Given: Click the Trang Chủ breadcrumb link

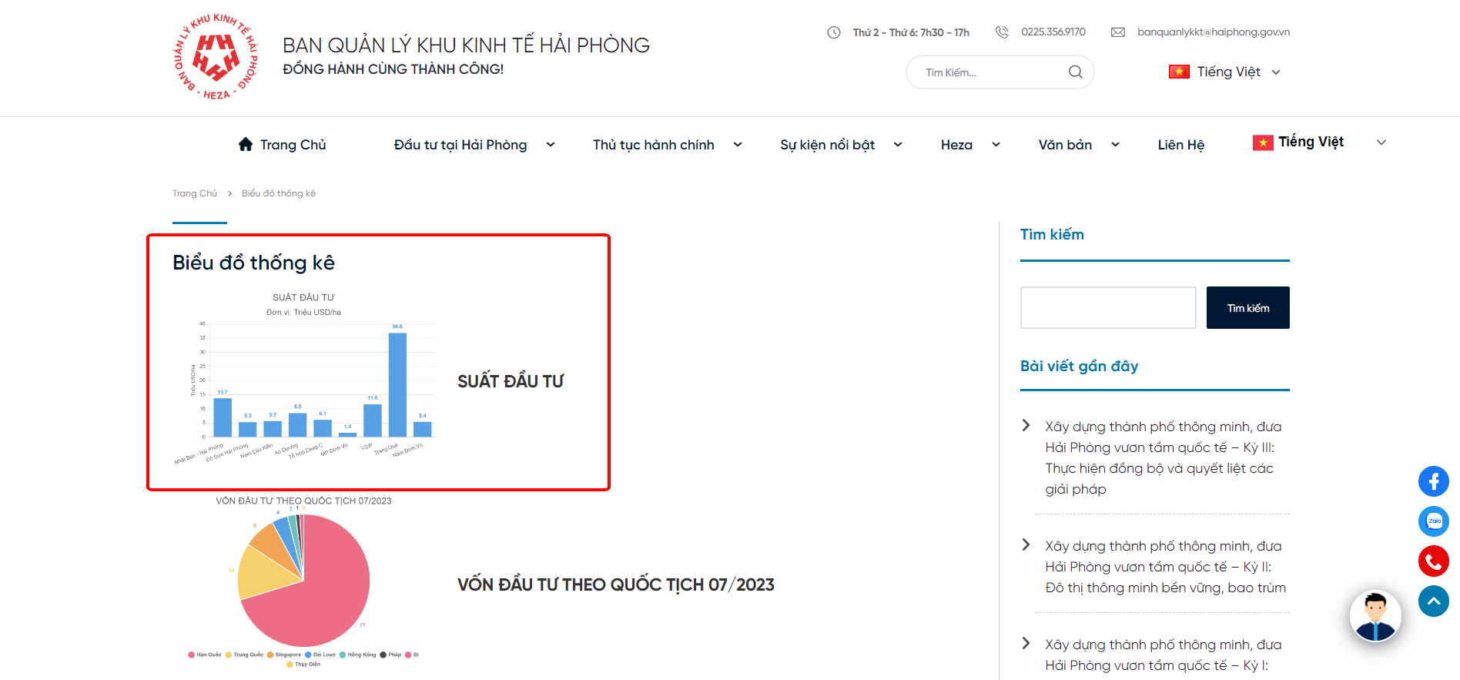Looking at the screenshot, I should point(195,193).
